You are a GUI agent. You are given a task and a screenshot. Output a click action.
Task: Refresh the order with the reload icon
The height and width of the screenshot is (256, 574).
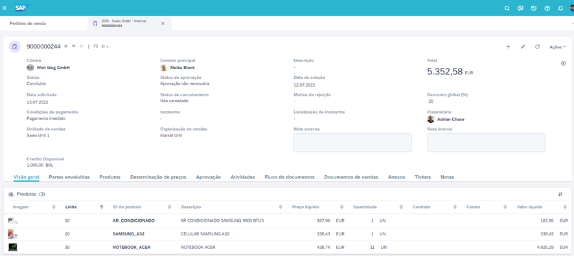pyautogui.click(x=537, y=47)
